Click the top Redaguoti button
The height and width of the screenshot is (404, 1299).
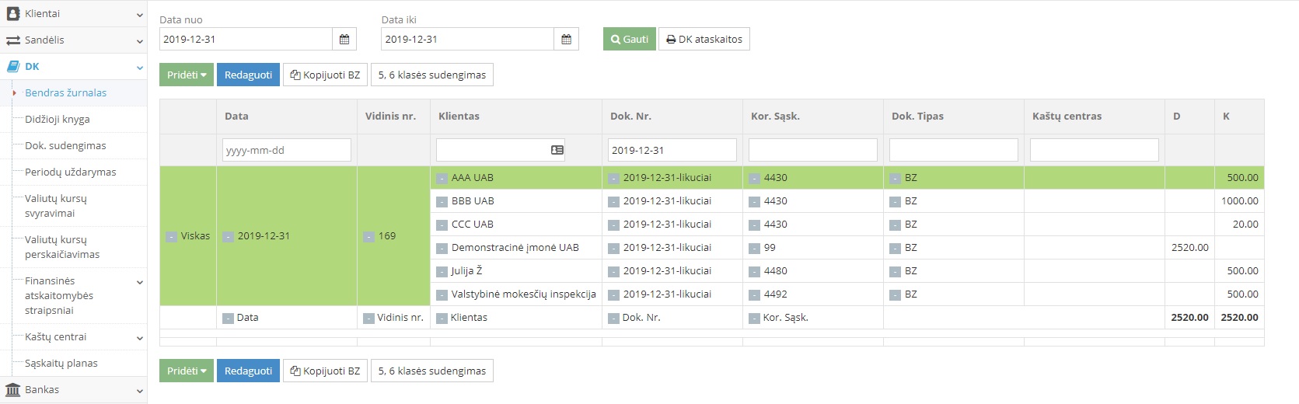click(248, 75)
